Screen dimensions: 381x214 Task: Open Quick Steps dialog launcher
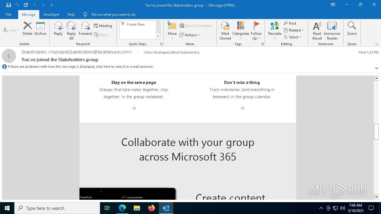[161, 44]
